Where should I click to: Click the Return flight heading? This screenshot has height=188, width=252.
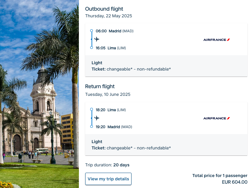pos(100,87)
